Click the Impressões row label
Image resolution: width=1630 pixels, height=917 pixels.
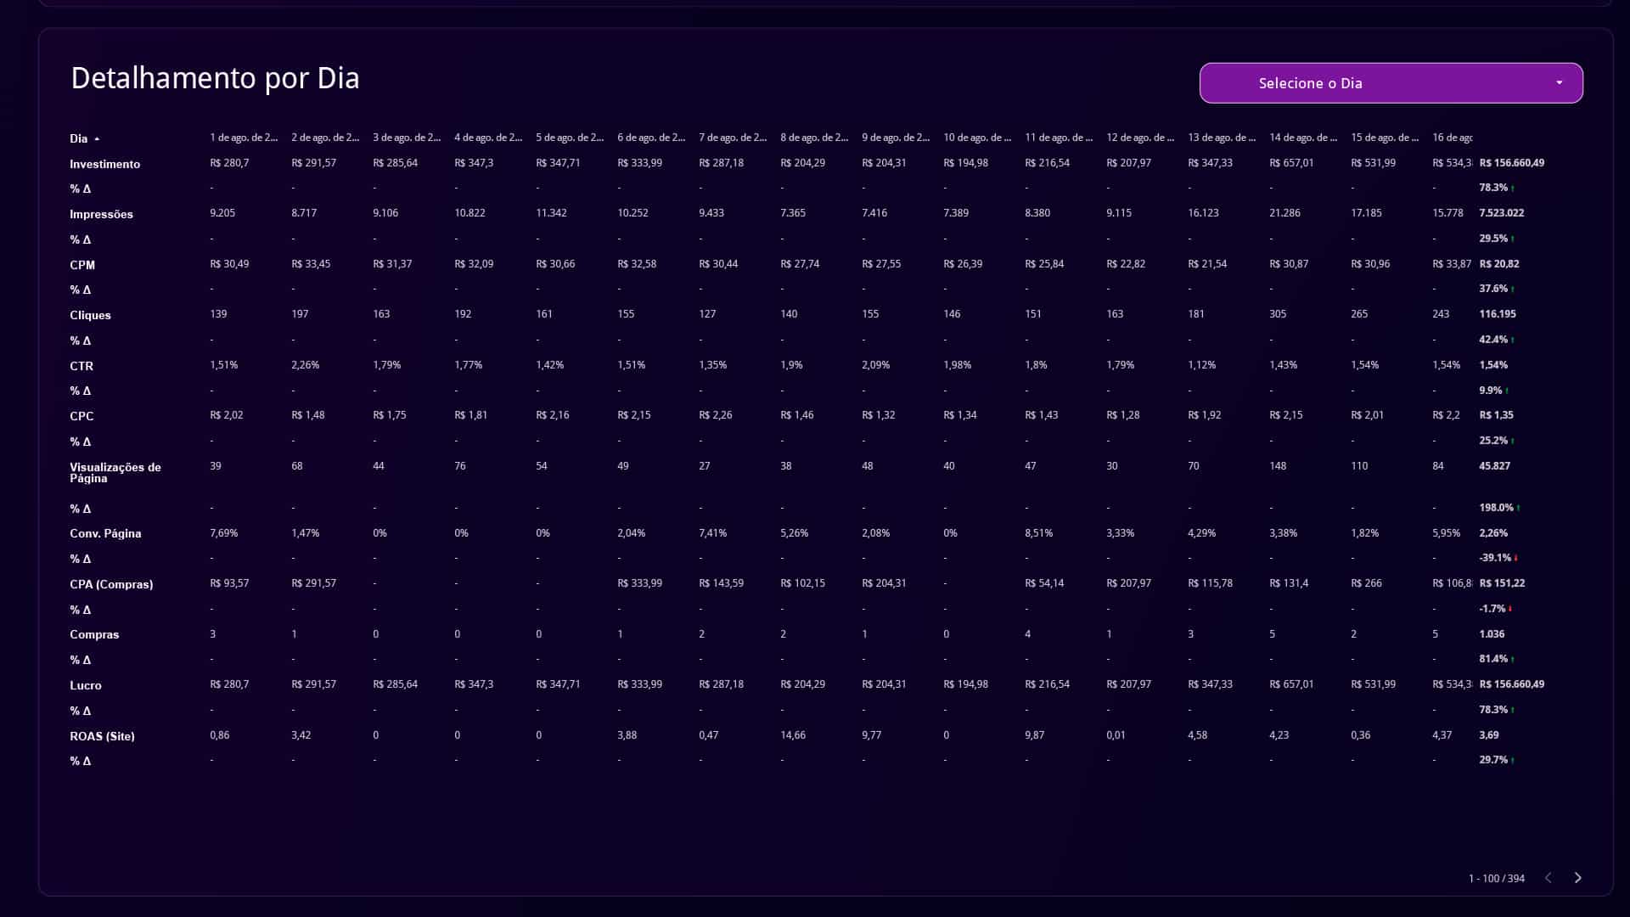click(101, 214)
